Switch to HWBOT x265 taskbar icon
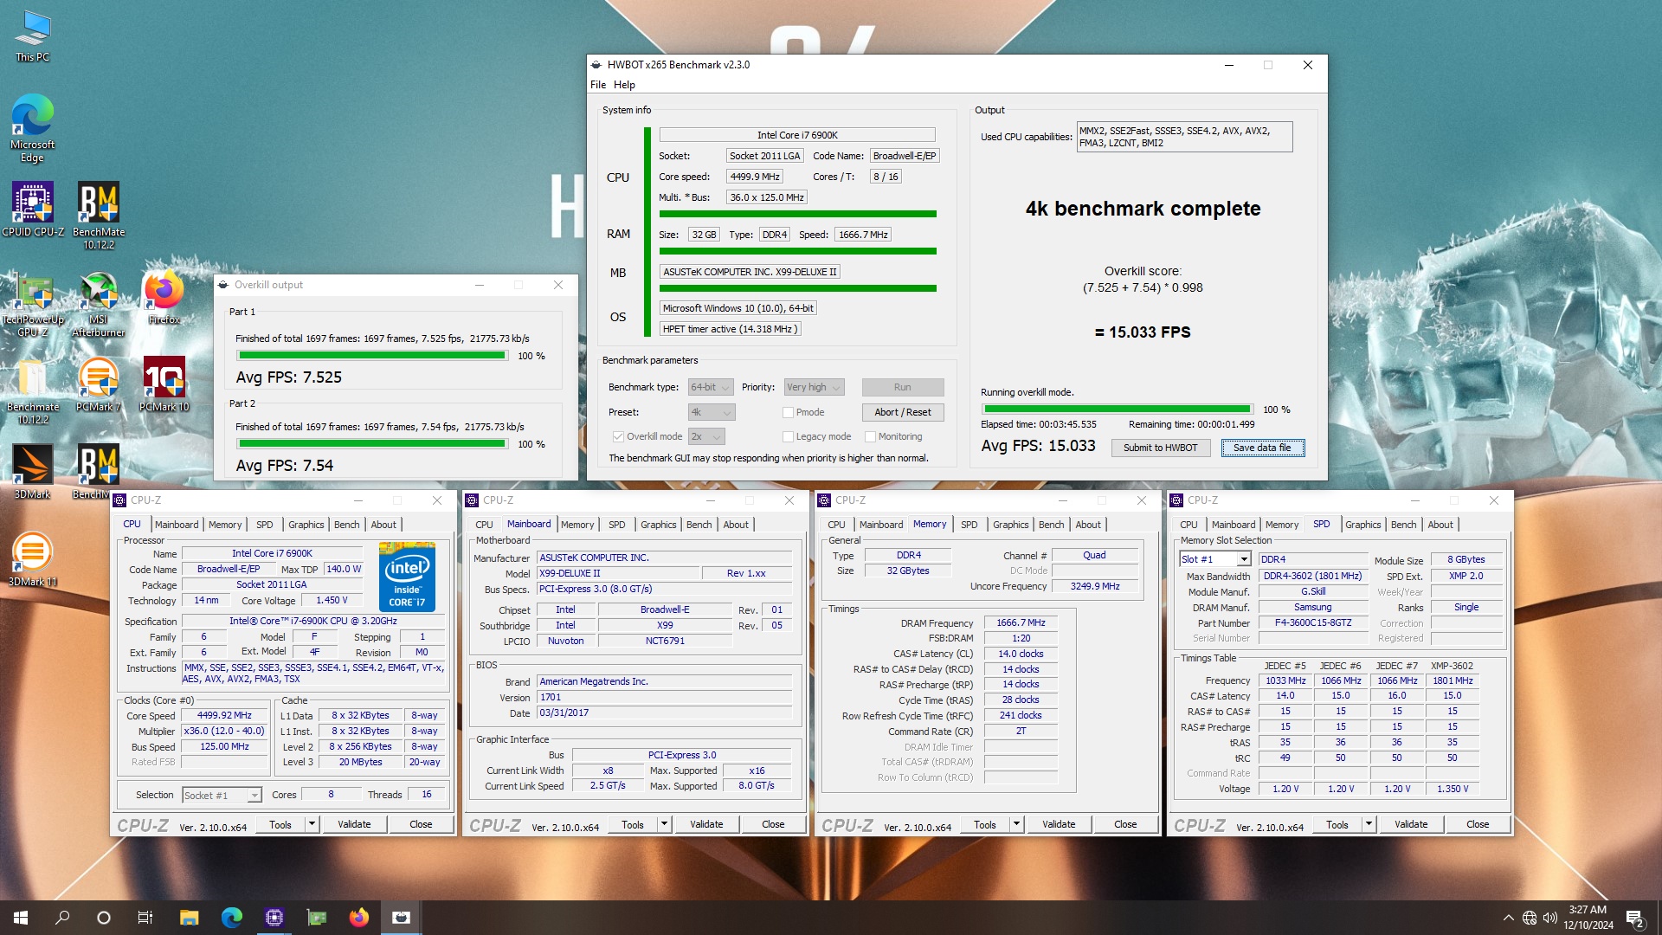1662x935 pixels. (x=402, y=918)
